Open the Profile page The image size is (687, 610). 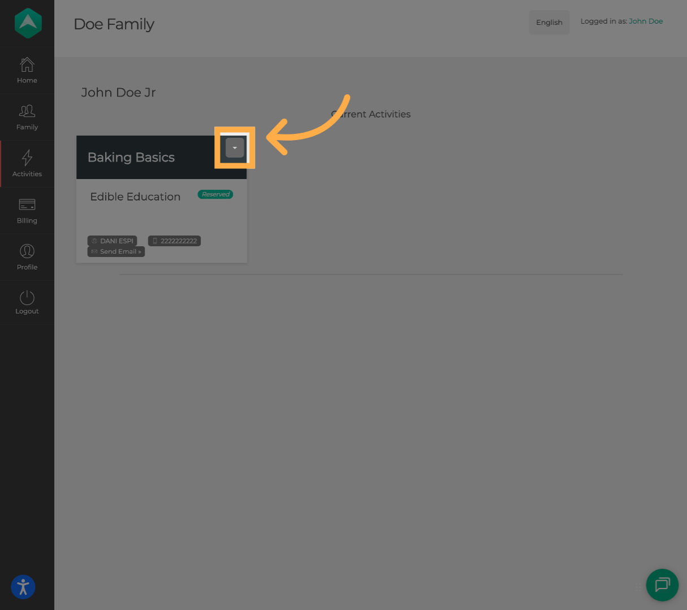27,257
